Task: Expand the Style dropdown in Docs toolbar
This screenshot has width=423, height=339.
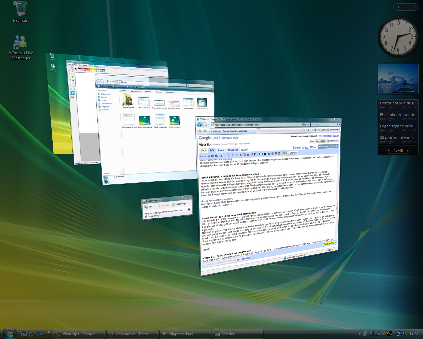Action: point(285,153)
